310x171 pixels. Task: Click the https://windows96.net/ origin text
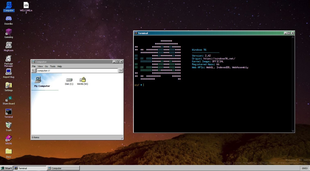click(219, 59)
